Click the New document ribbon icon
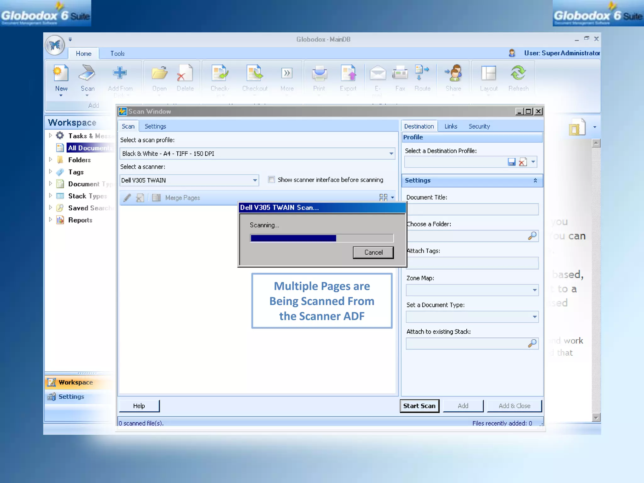Viewport: 644px width, 483px height. click(61, 73)
